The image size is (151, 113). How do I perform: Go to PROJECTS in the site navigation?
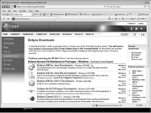click(79, 34)
